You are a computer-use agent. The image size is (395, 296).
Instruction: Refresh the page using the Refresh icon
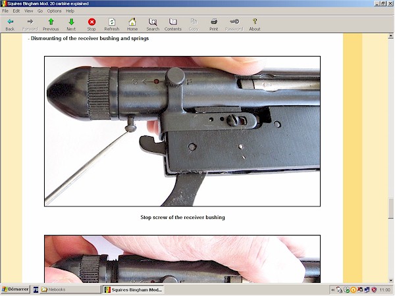tap(112, 22)
